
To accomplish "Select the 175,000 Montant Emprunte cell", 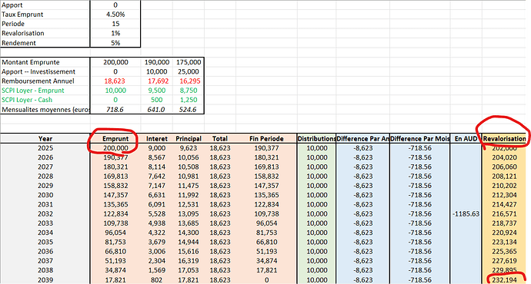I will pos(189,62).
